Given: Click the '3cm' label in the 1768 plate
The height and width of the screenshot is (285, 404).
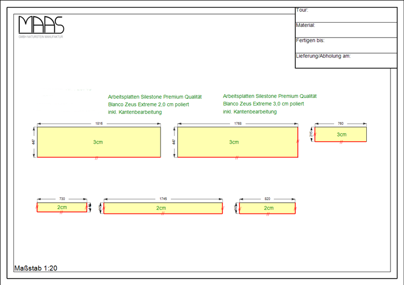Looking at the screenshot, I should pyautogui.click(x=234, y=142).
